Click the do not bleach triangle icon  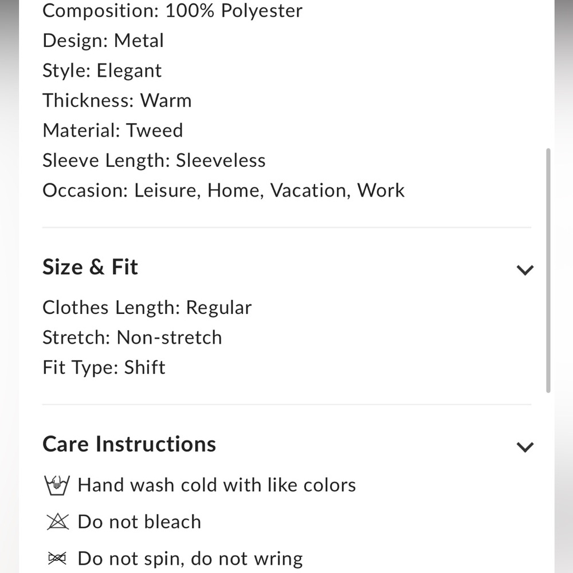point(58,521)
